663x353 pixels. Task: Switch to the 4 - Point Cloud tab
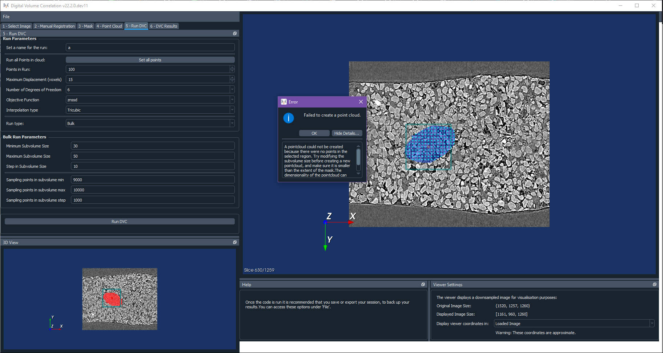109,26
